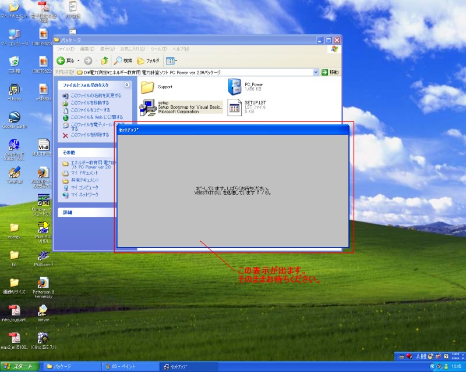
Task: Select the MultiHDL VHDL desktop shortcut
Action: (x=43, y=233)
